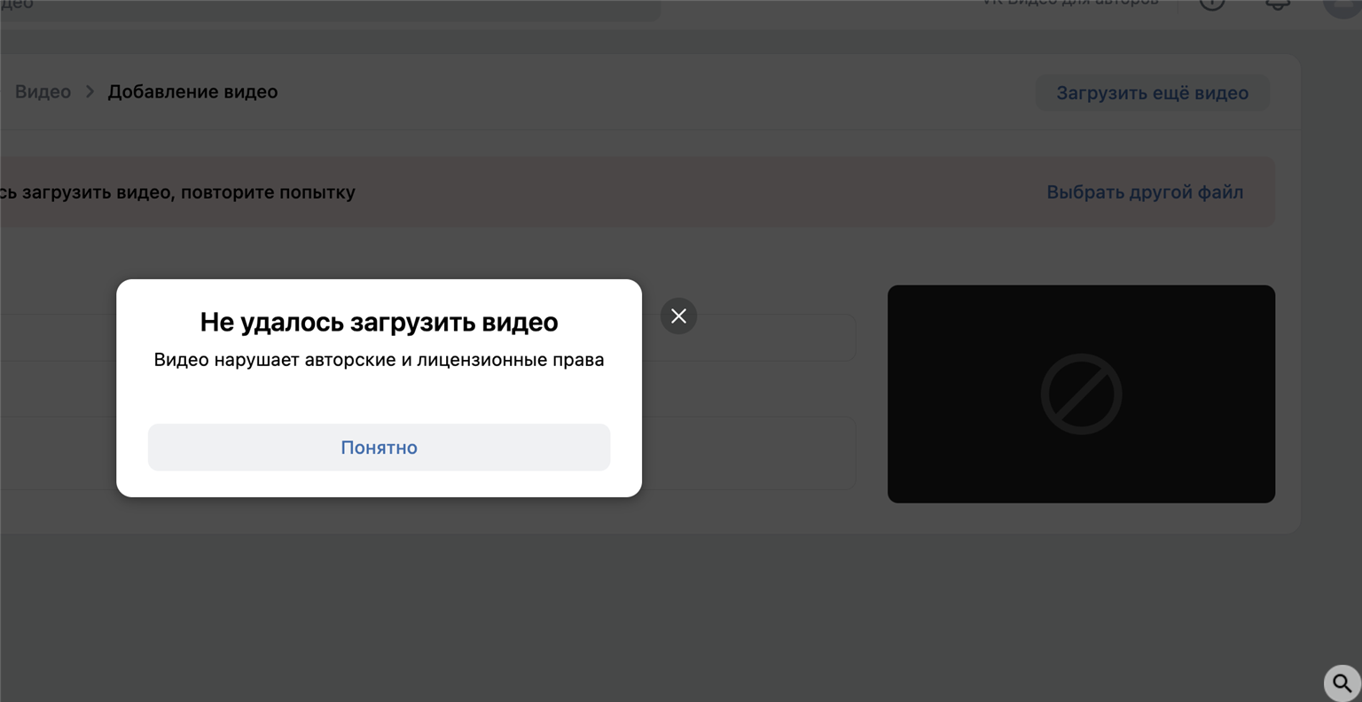The image size is (1362, 702).
Task: Click the error heading Не удалось загрузить видео
Action: (379, 322)
